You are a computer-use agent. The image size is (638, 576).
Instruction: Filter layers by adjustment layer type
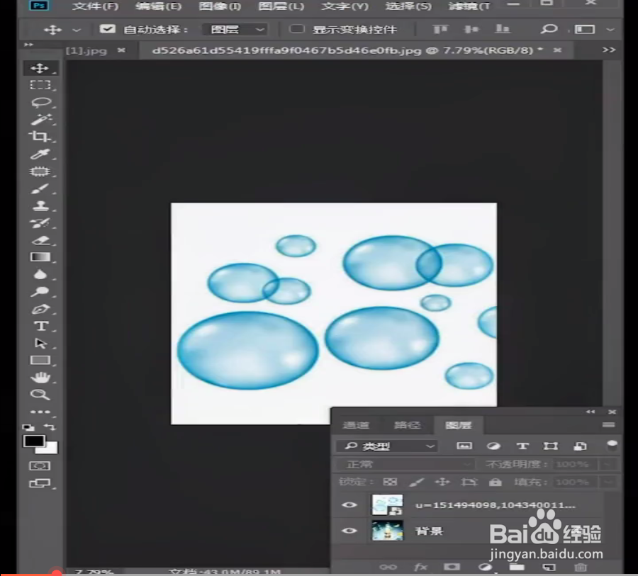tap(493, 446)
